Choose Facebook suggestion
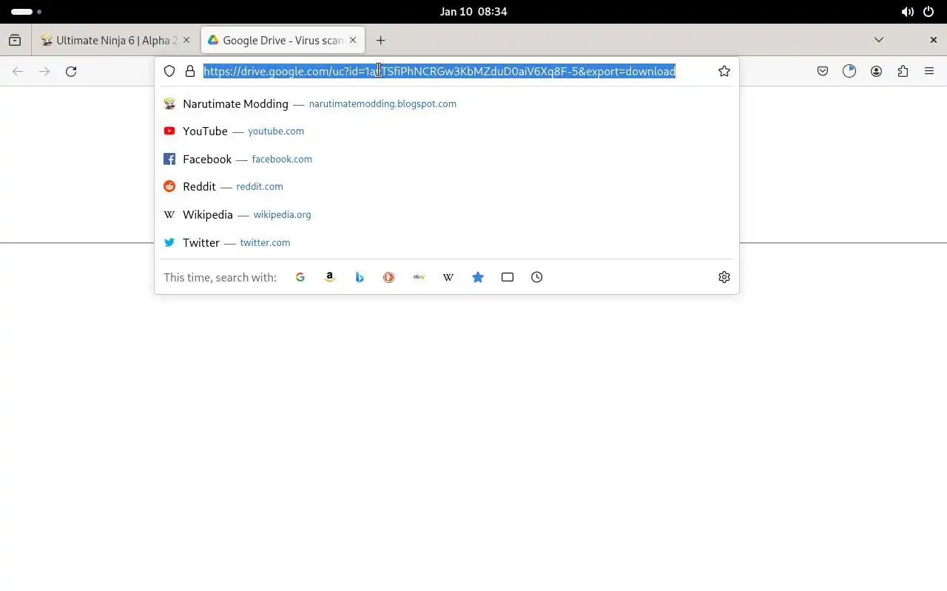Image resolution: width=947 pixels, height=591 pixels. (447, 159)
